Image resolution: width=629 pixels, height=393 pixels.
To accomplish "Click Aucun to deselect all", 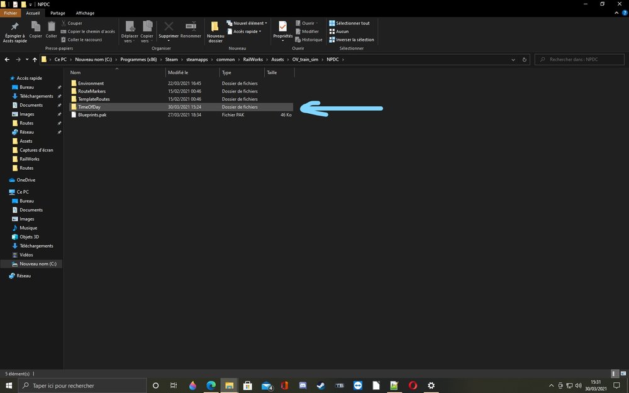I will (339, 31).
